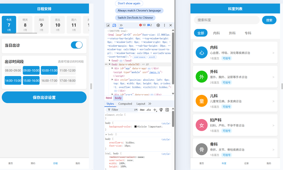Toggle the 当日出诊 switch
283x170 pixels.
(77, 45)
